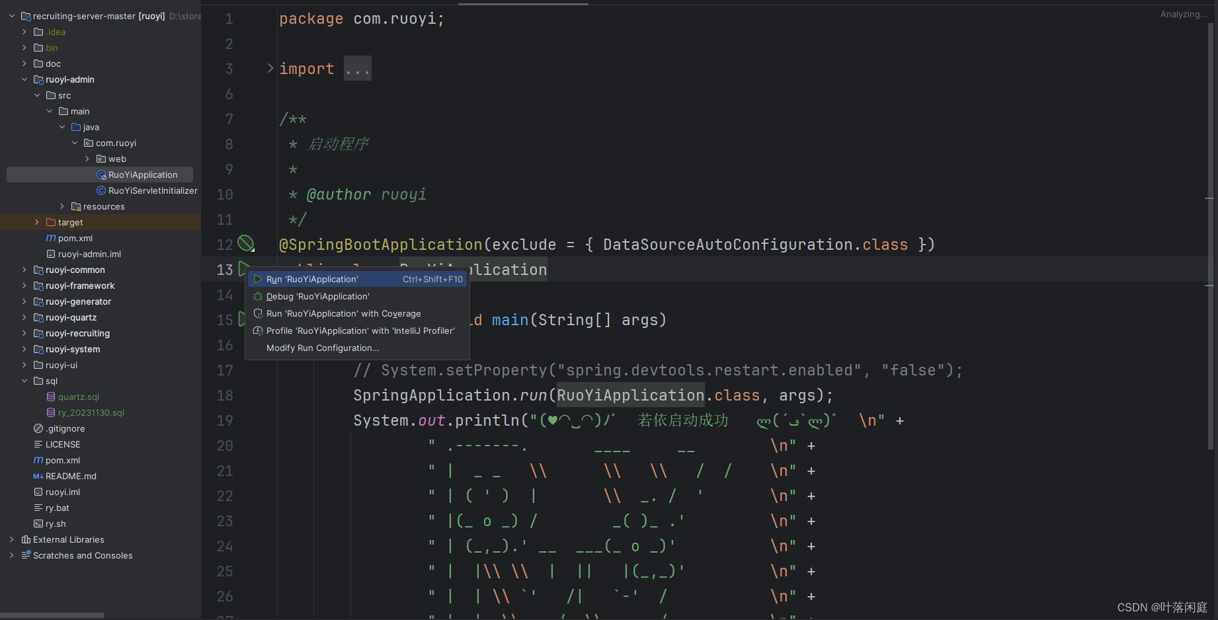Expand Scratches and Consoles node

(x=12, y=555)
